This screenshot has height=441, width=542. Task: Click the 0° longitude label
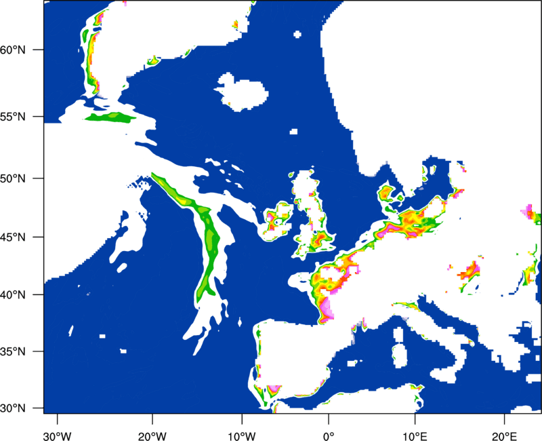click(x=329, y=436)
